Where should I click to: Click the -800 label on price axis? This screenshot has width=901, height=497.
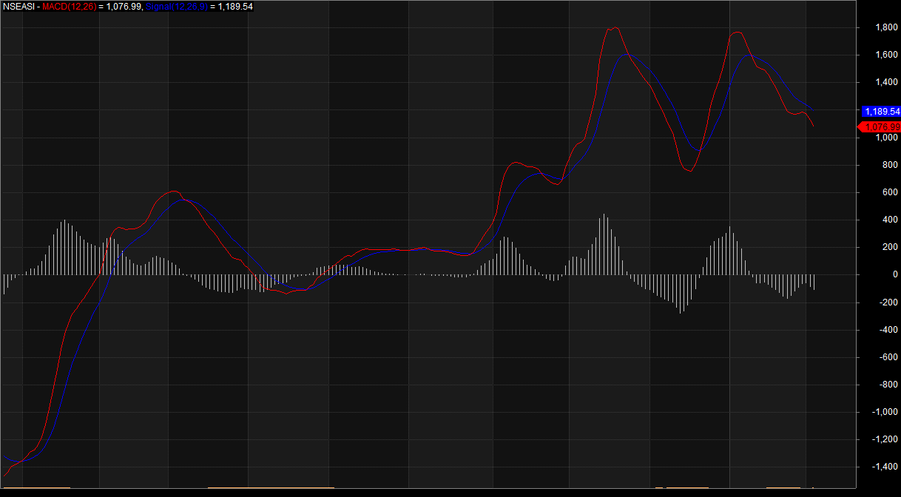click(x=888, y=385)
